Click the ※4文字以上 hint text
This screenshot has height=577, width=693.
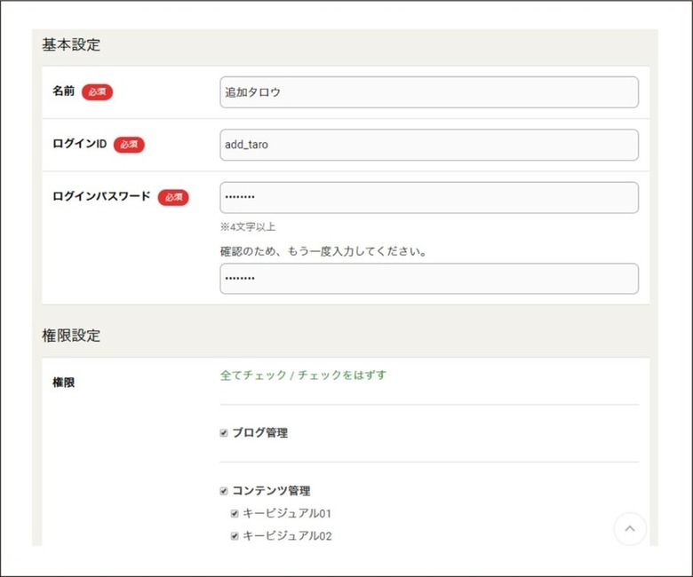pyautogui.click(x=248, y=227)
